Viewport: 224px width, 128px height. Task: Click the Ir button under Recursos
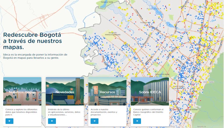click(94, 121)
